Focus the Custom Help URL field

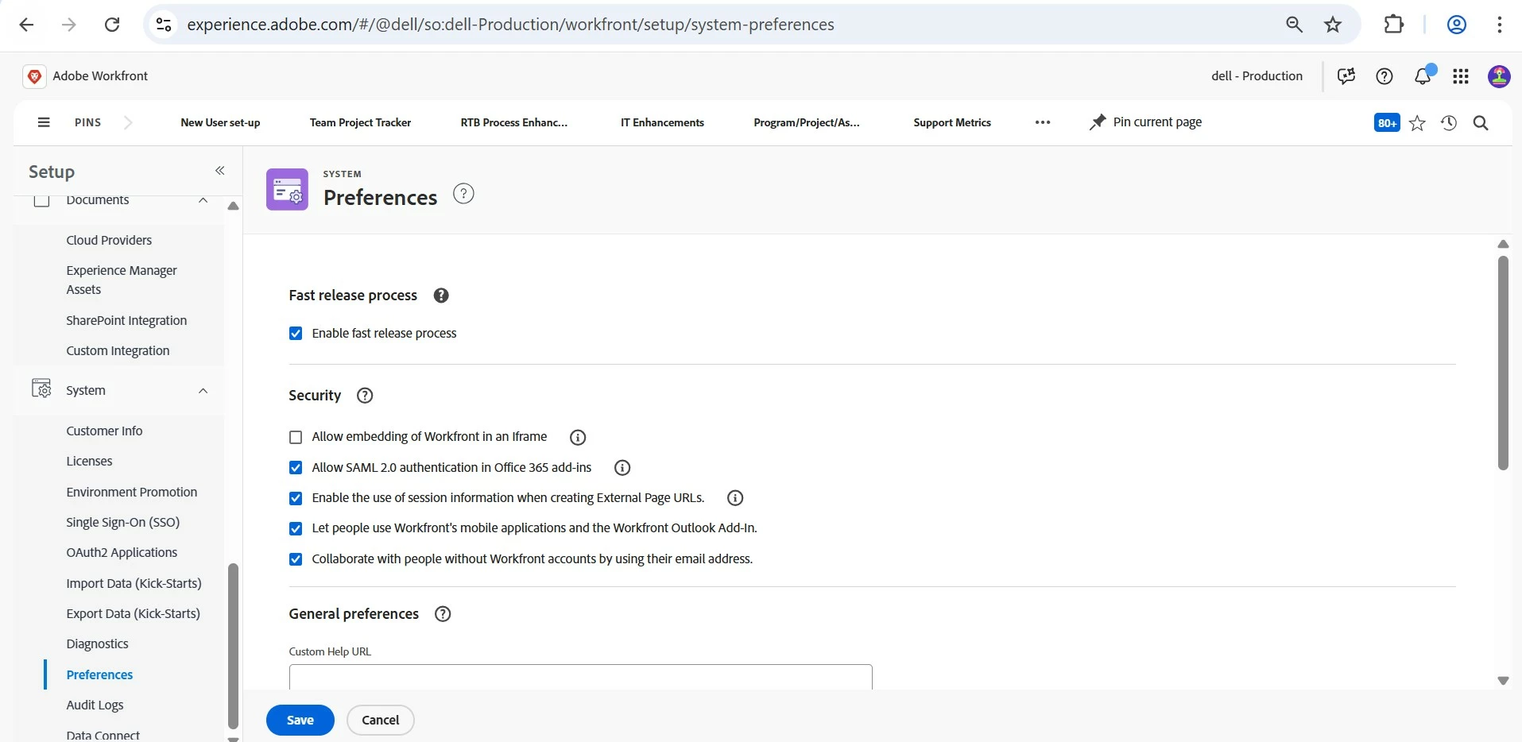pyautogui.click(x=581, y=677)
